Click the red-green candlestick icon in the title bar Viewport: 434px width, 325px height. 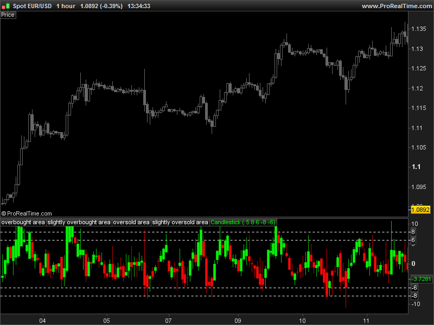pos(5,6)
